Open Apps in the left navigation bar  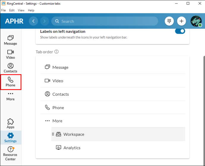[x=10, y=123]
